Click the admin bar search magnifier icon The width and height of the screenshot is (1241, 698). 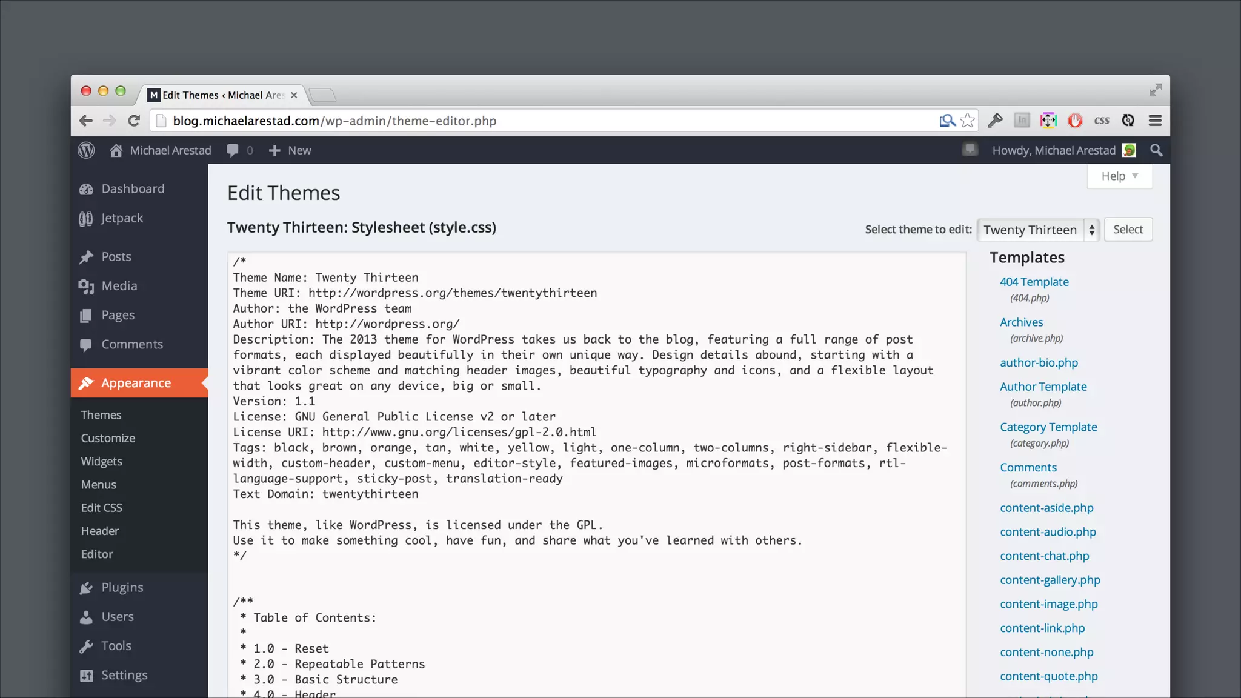(x=1156, y=150)
